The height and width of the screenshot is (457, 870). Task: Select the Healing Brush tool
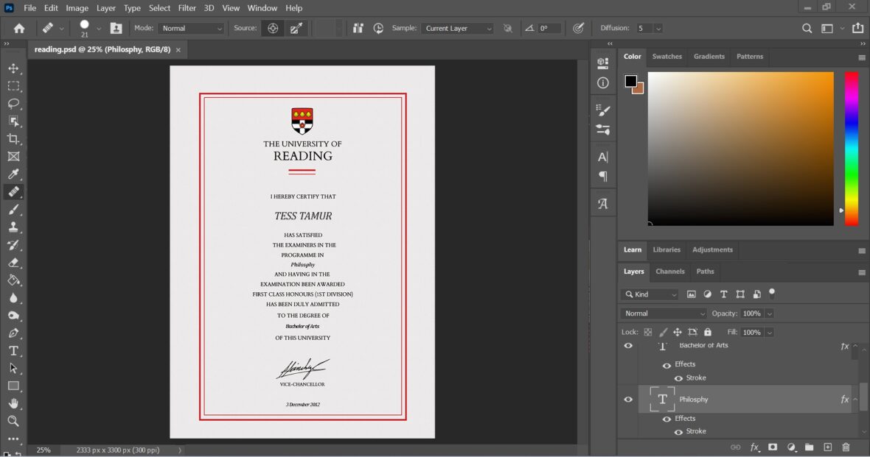point(13,191)
